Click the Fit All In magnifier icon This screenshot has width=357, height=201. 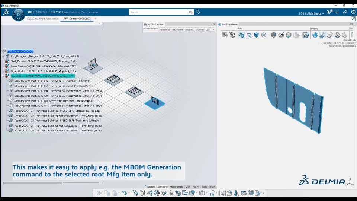249,35
